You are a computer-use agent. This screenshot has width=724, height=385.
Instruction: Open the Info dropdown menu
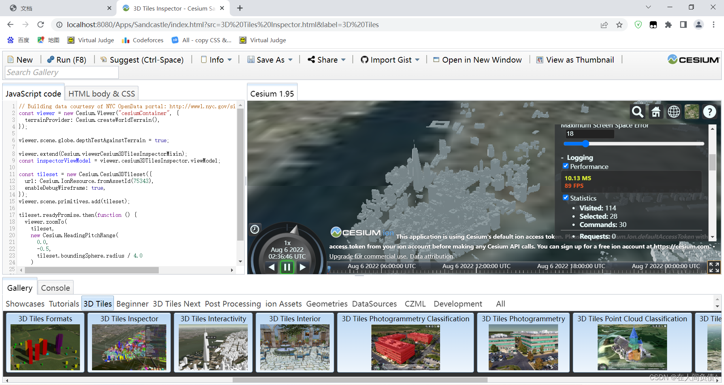pyautogui.click(x=216, y=60)
